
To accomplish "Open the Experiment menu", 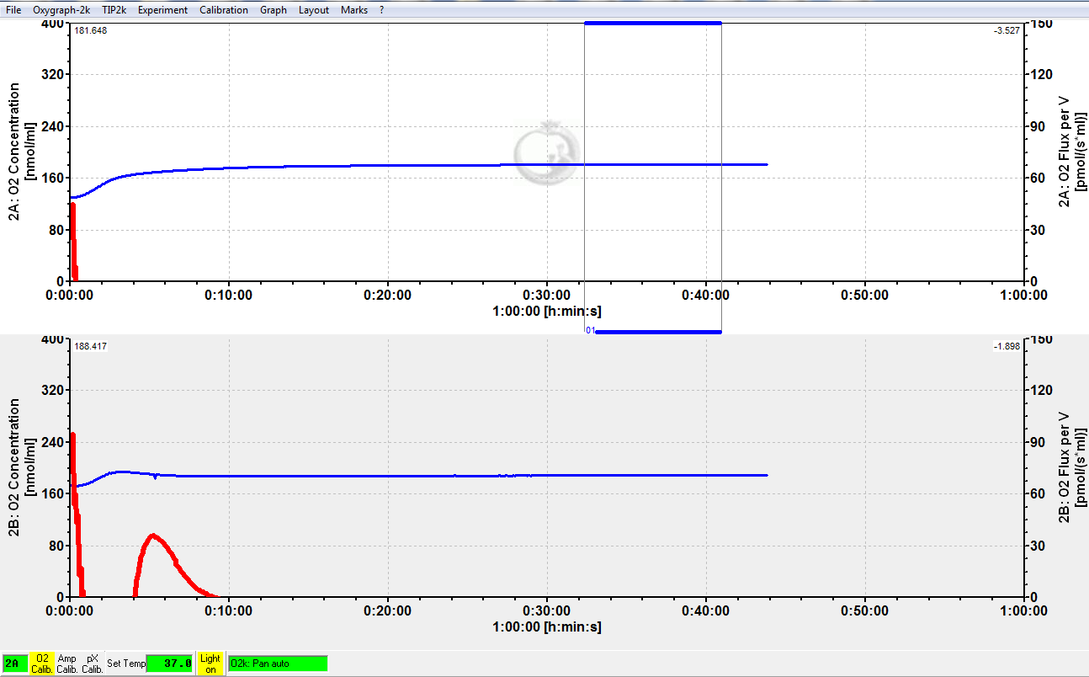I will (x=162, y=10).
